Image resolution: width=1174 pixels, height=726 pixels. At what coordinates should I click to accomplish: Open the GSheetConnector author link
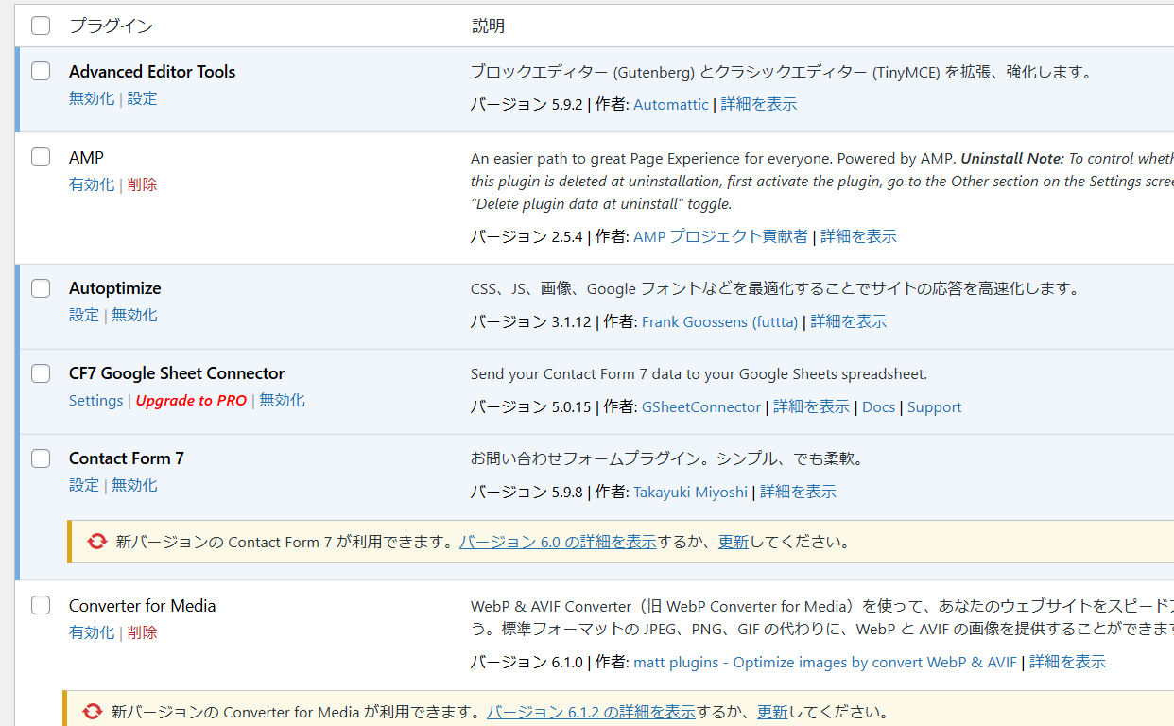pyautogui.click(x=701, y=406)
